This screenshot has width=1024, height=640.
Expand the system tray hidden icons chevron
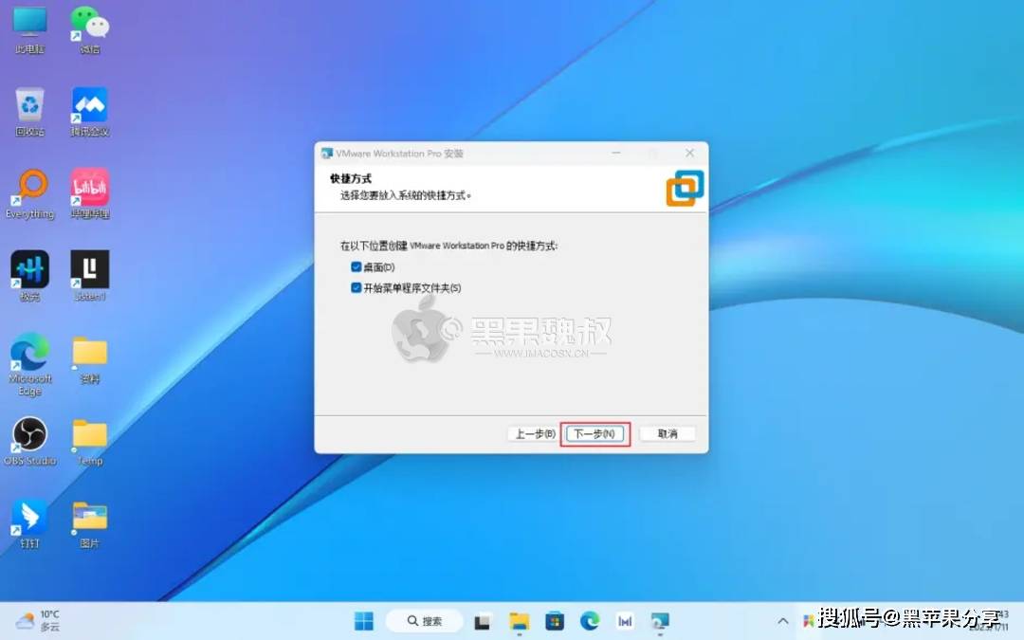[x=782, y=620]
